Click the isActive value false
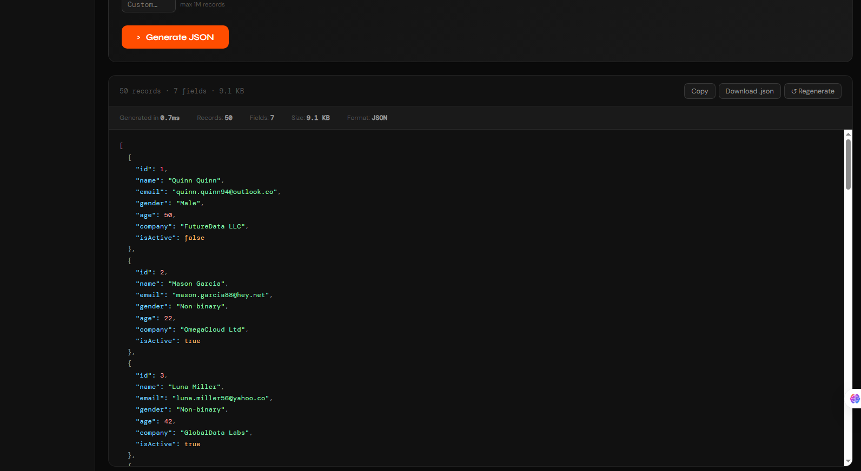This screenshot has height=471, width=861. 194,238
